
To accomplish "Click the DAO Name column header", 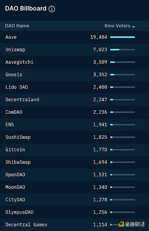I will (17, 26).
